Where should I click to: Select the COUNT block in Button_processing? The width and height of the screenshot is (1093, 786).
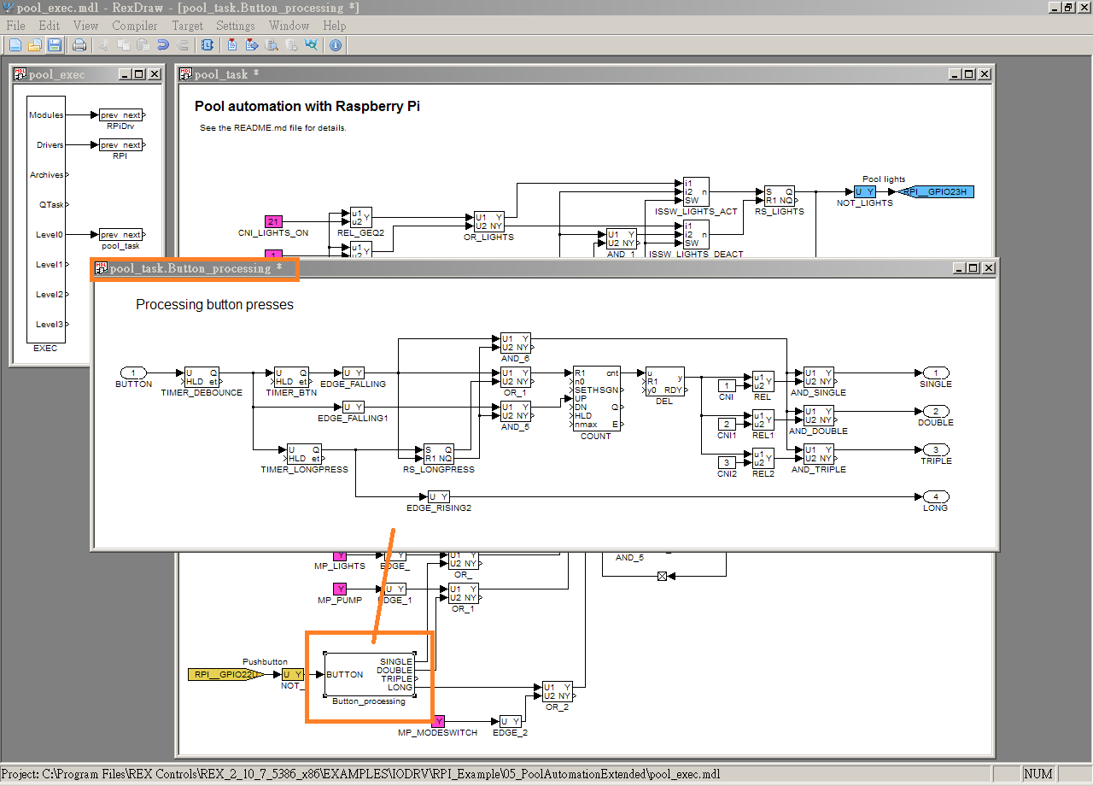[596, 399]
